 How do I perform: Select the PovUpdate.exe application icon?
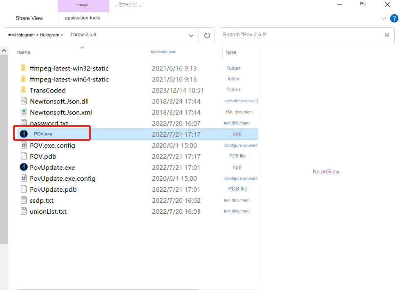coord(24,167)
